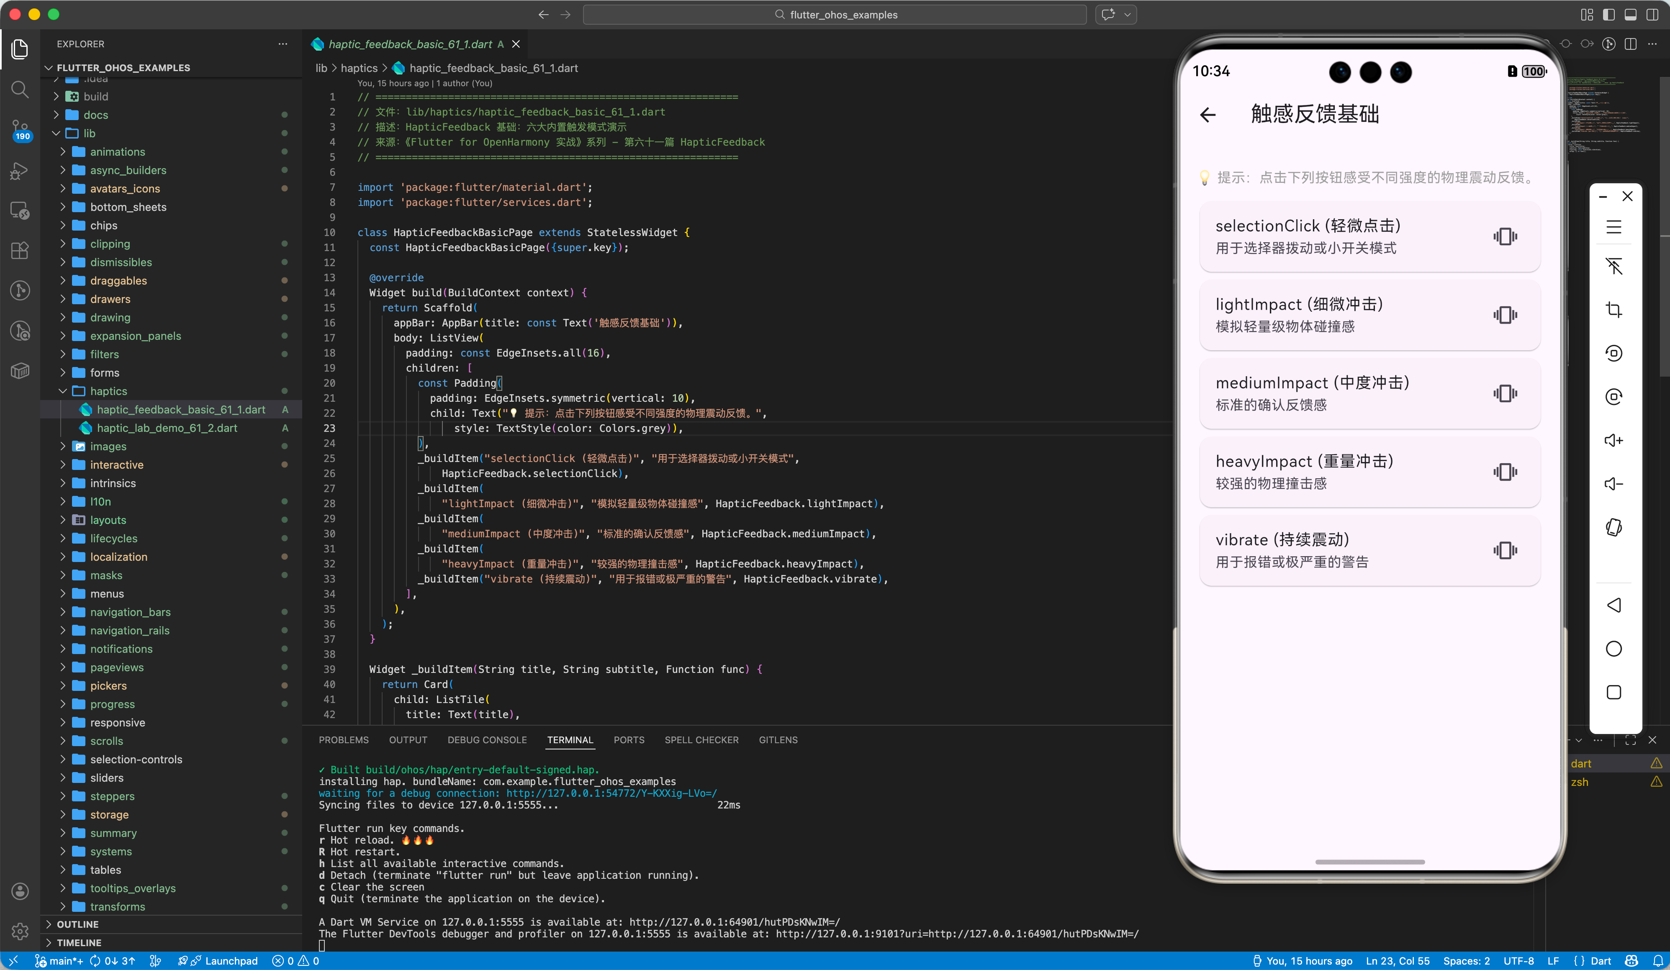Toggle secondary side bar layout icon
Image resolution: width=1670 pixels, height=970 pixels.
(1652, 15)
